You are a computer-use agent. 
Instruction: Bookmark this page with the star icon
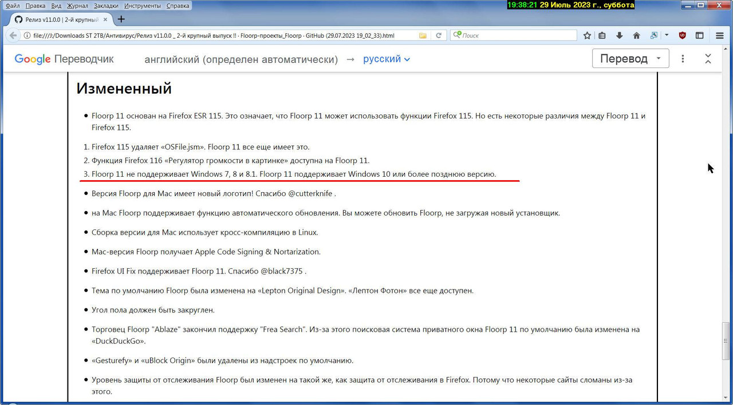(x=587, y=35)
